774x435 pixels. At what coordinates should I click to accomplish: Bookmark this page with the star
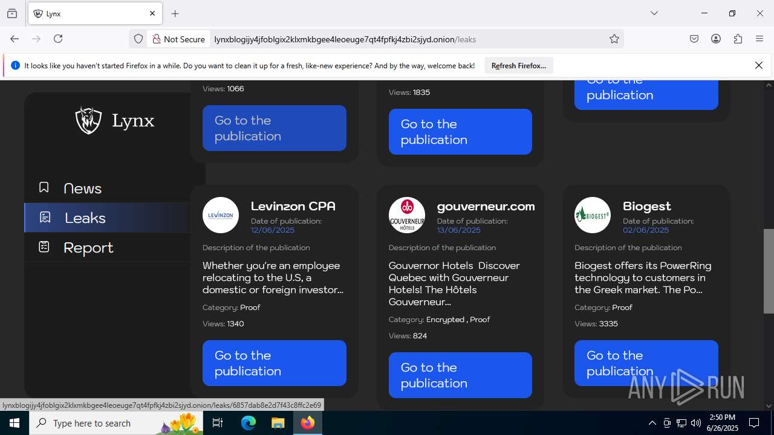pyautogui.click(x=614, y=39)
